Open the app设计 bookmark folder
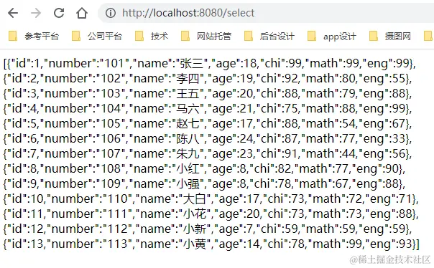 click(x=332, y=36)
